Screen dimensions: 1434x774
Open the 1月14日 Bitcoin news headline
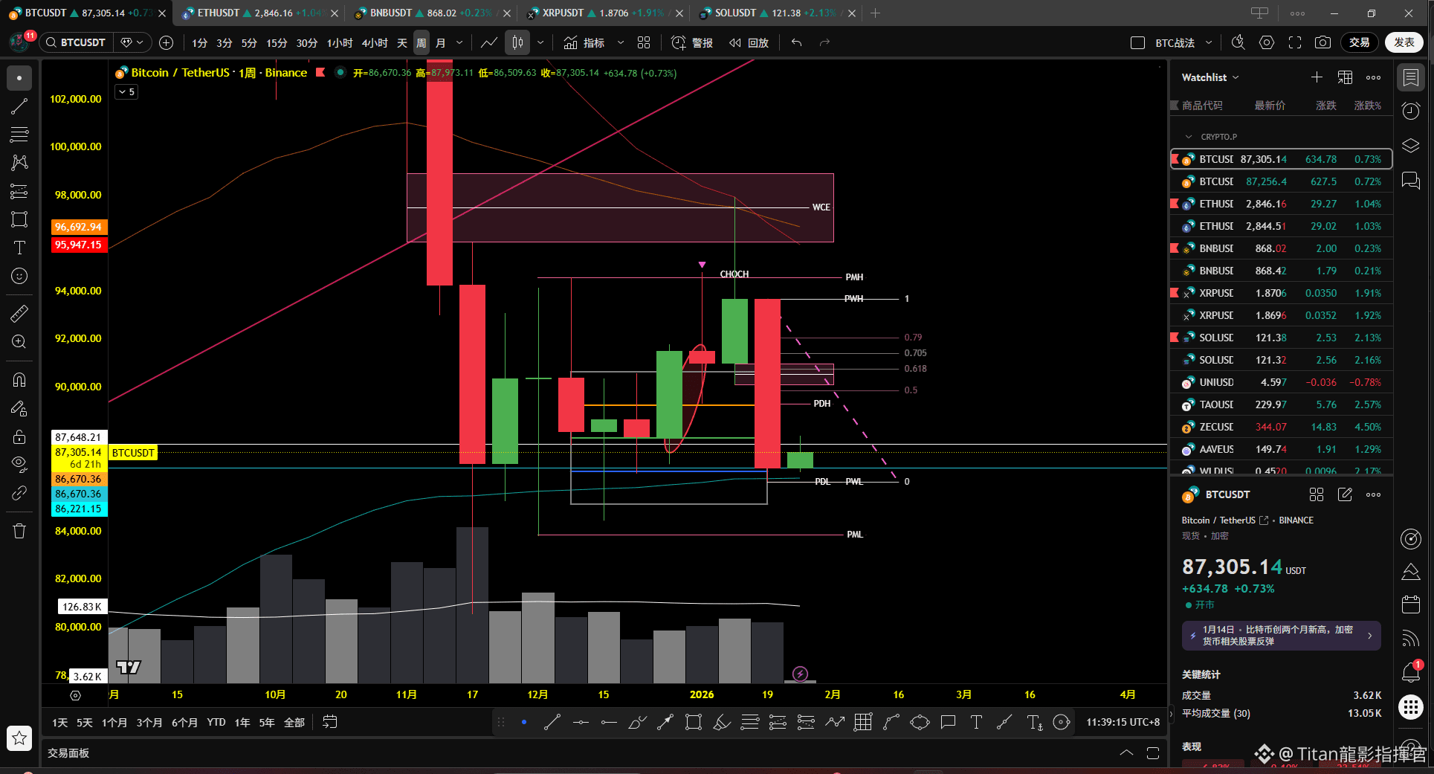(x=1282, y=636)
